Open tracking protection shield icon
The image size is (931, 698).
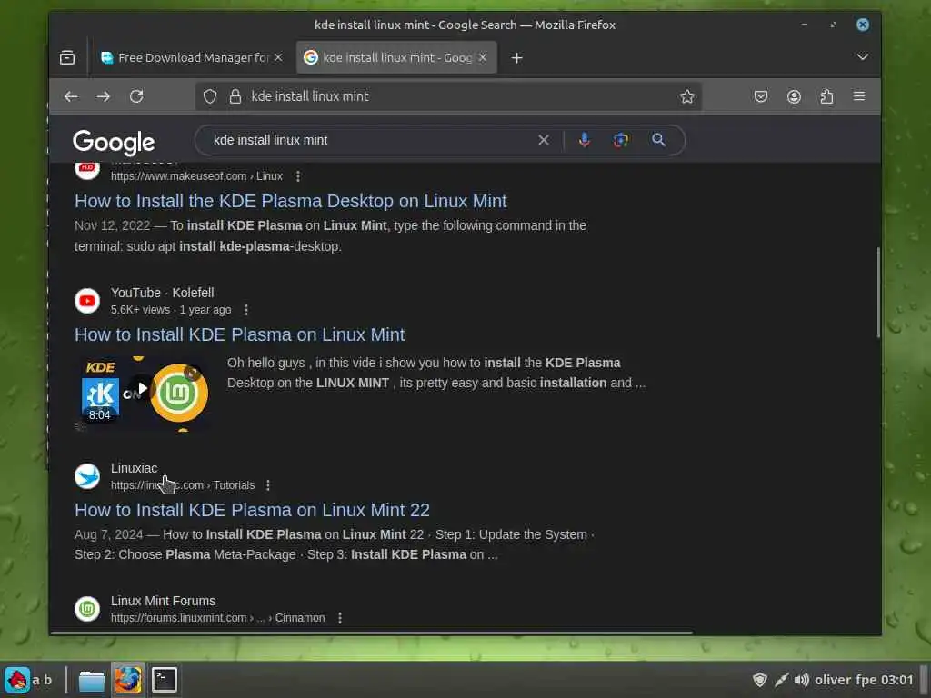pos(210,96)
